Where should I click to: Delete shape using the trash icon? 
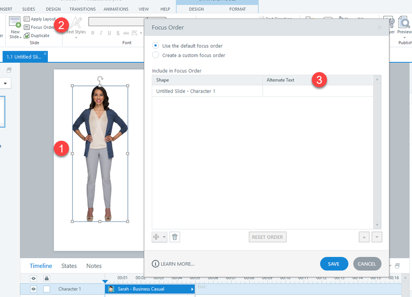(x=174, y=237)
